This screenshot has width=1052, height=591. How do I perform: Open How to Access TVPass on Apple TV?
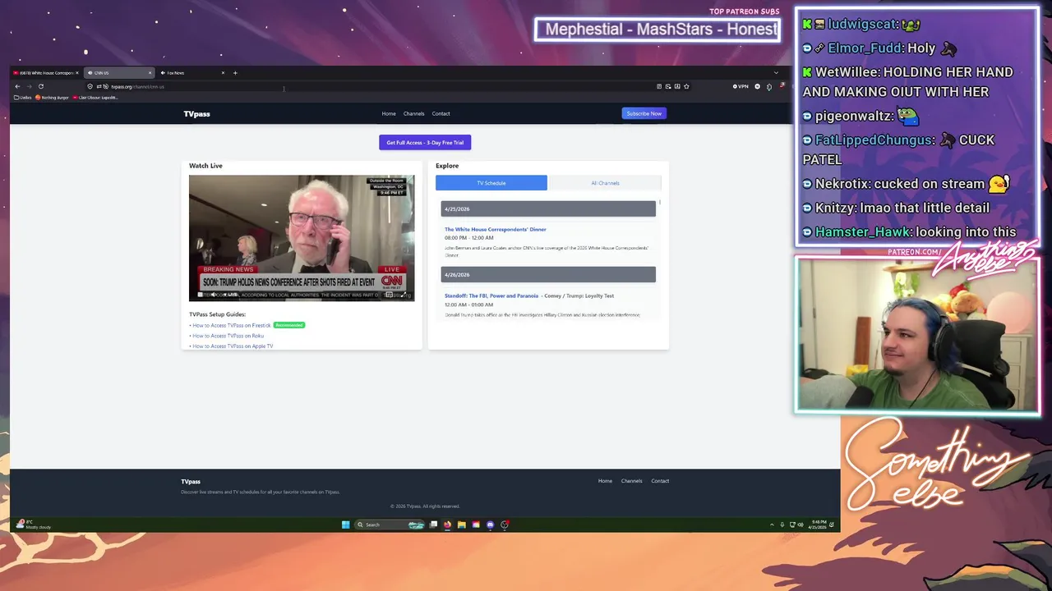pos(233,346)
